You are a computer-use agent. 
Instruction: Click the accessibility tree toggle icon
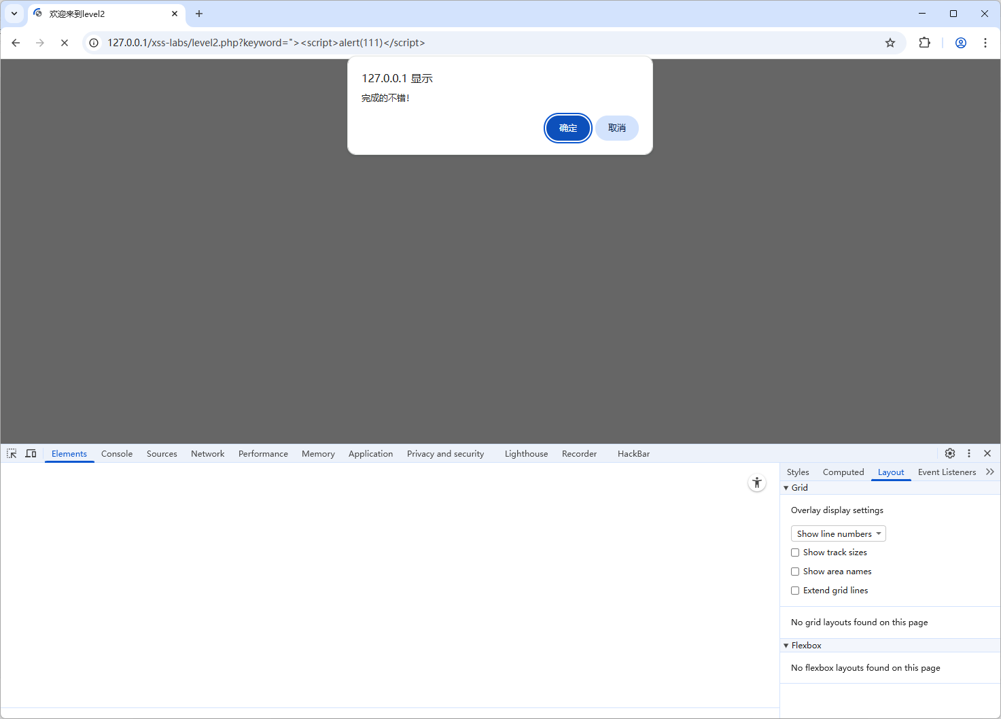[x=757, y=483]
